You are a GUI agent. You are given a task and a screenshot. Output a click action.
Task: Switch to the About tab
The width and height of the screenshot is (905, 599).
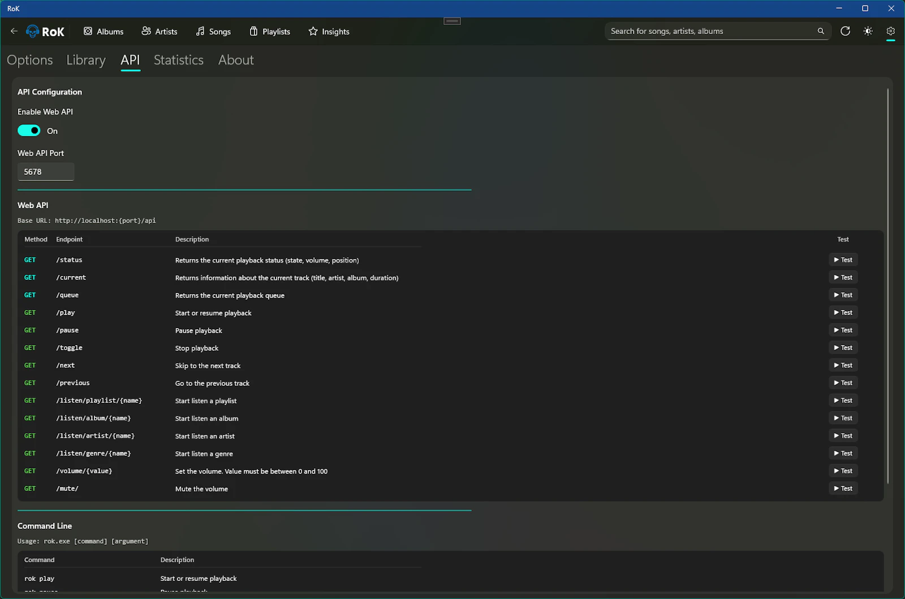[x=236, y=60]
